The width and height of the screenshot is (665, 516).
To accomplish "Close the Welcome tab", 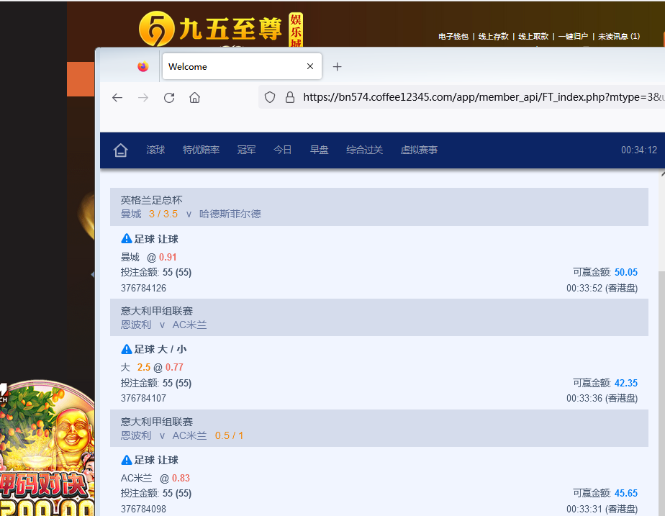I will click(x=310, y=67).
